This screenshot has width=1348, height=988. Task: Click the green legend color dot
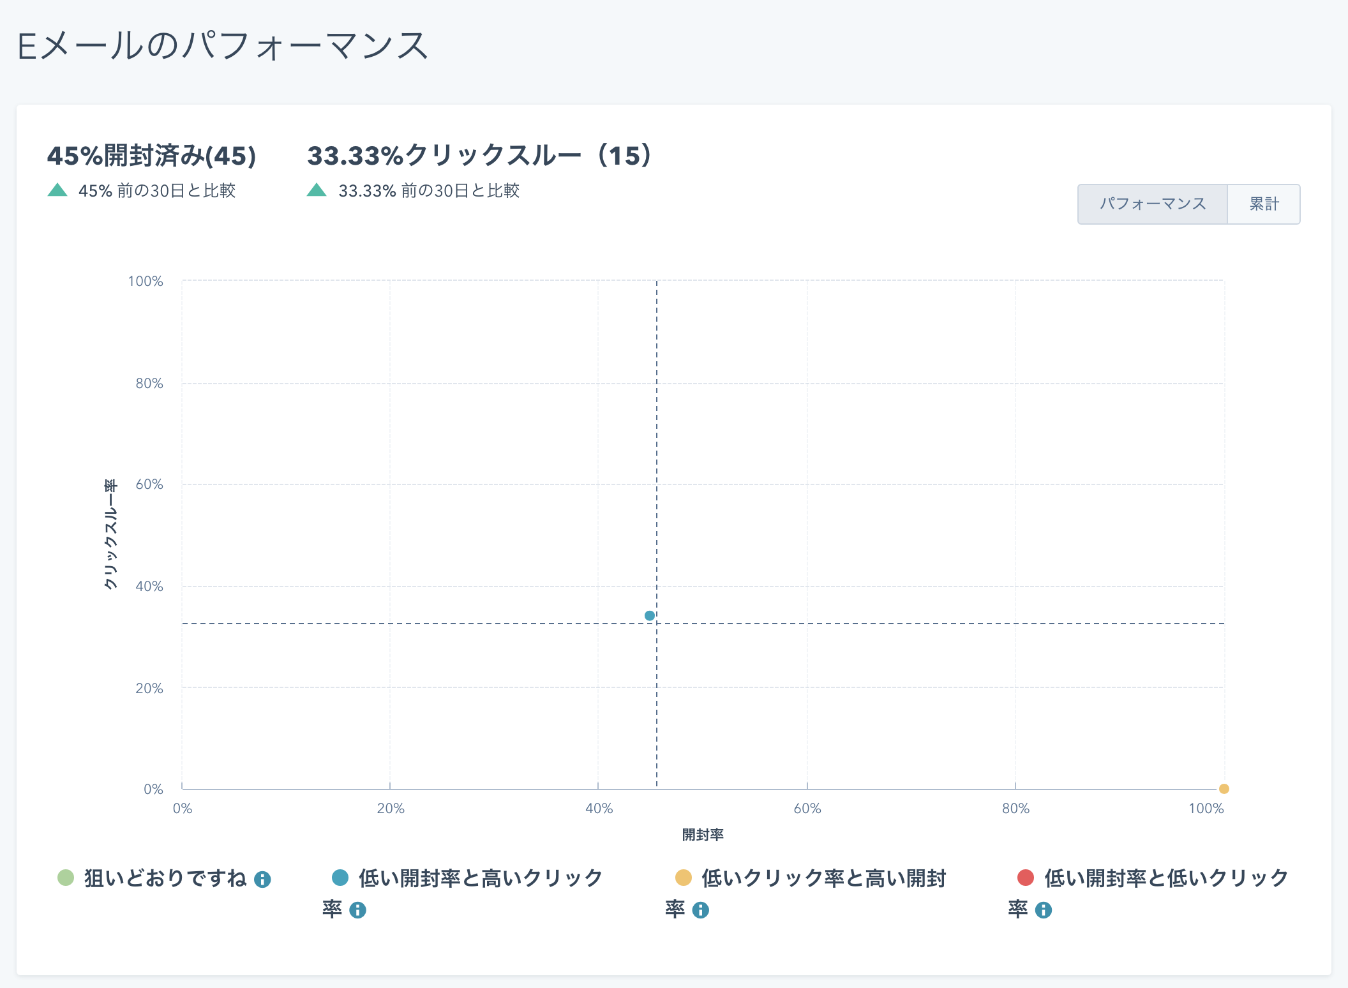[66, 878]
